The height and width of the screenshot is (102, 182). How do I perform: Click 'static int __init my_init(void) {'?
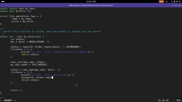tap(22, 37)
